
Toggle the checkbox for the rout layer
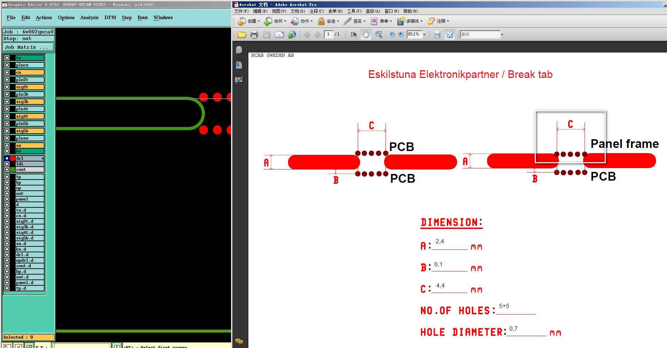7,169
